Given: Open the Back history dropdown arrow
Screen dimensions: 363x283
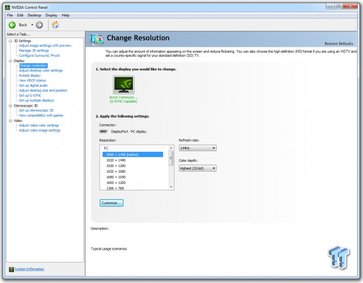Looking at the screenshot, I should (32, 25).
